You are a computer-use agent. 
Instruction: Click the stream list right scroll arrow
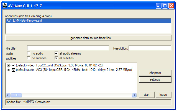click(x=134, y=95)
